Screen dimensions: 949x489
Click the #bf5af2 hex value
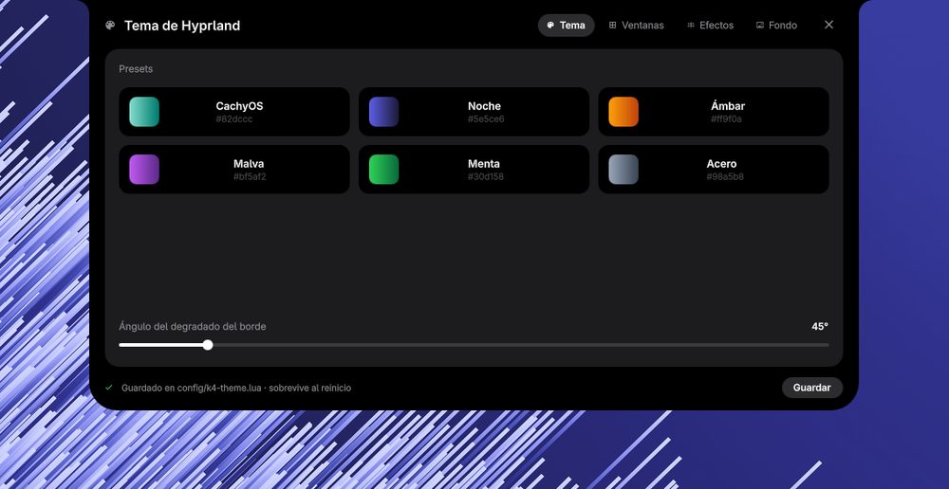[x=250, y=177]
